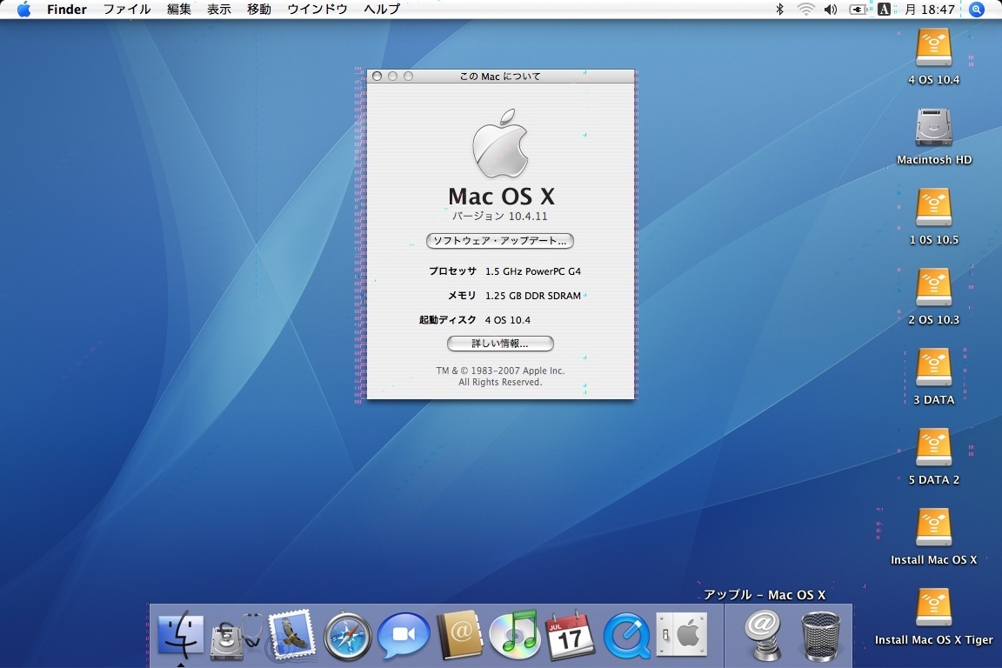Image resolution: width=1002 pixels, height=668 pixels.
Task: Open the Mail app in the Dock
Action: tap(291, 635)
